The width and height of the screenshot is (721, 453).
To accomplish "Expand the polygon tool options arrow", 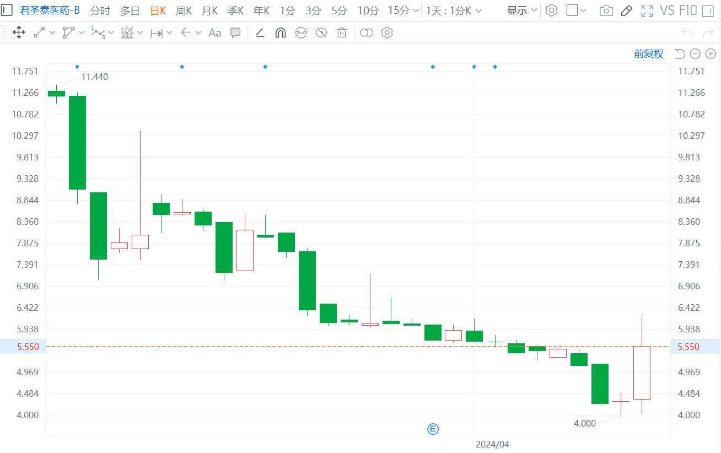I will point(82,33).
